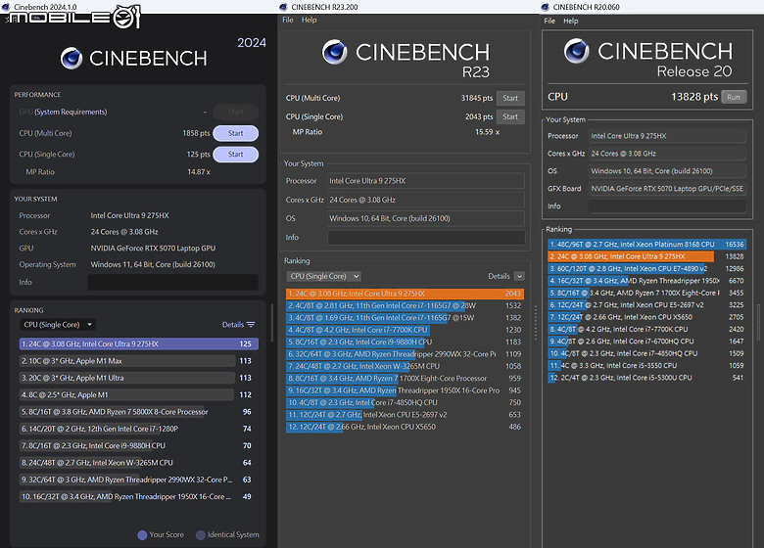Start the CPU (Multi Core) test in Cinebench R23
The height and width of the screenshot is (548, 764).
(x=510, y=98)
